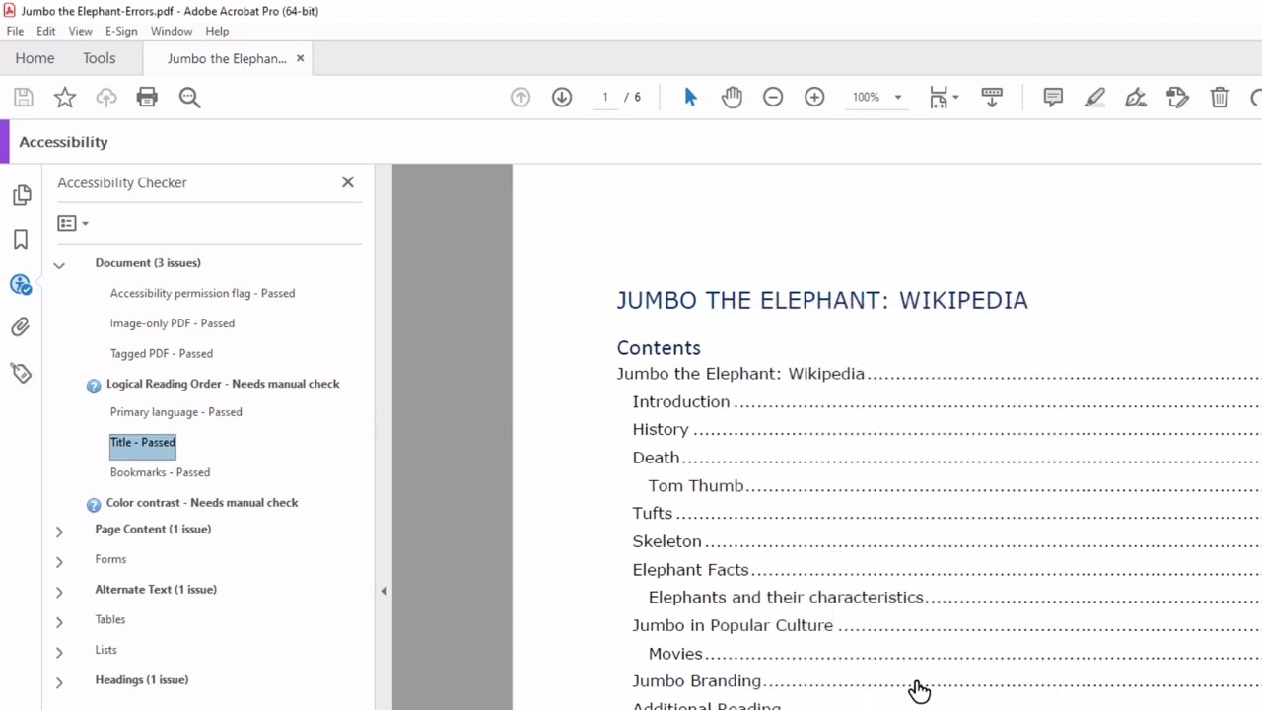Open the Window menu
Viewport: 1262px width, 710px height.
(x=172, y=32)
